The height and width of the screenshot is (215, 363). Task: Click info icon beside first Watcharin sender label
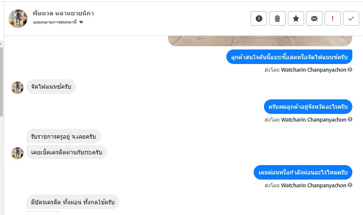350,70
